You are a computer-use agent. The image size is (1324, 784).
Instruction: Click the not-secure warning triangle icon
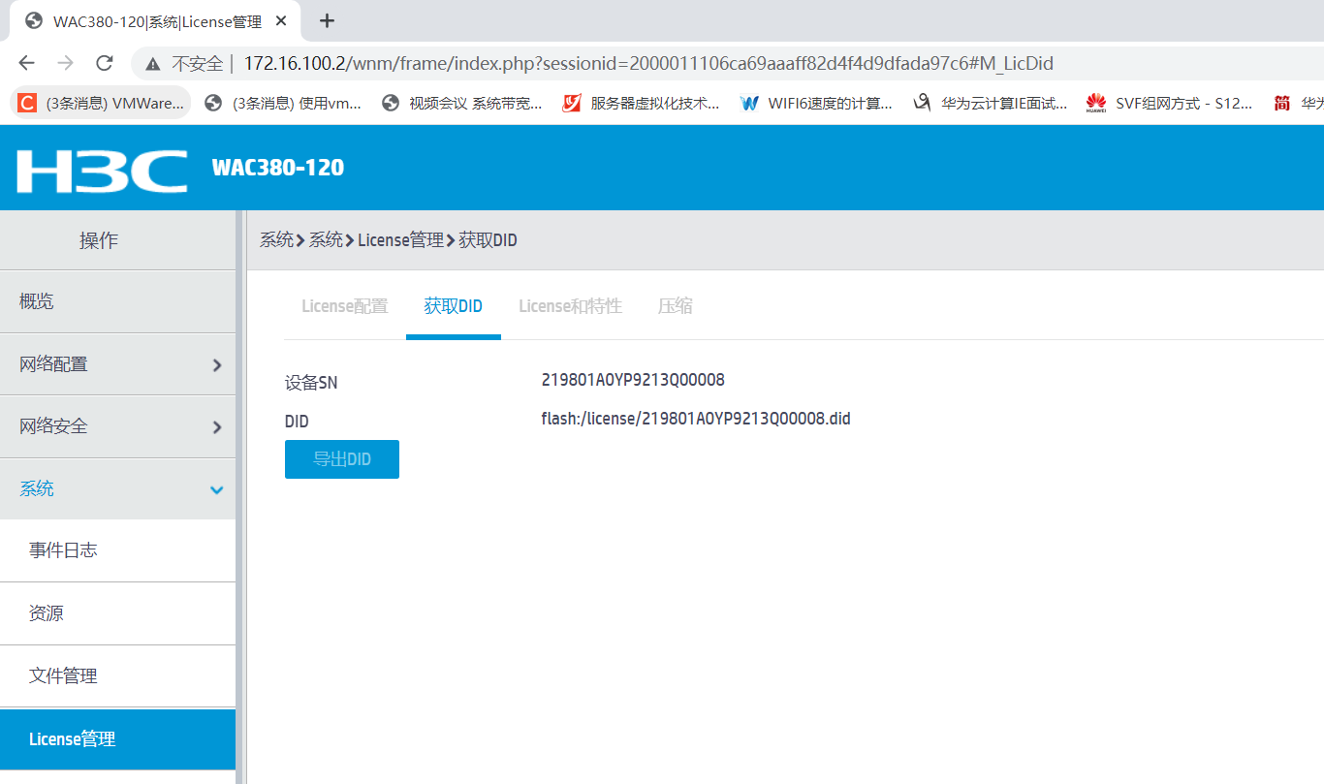pos(152,64)
